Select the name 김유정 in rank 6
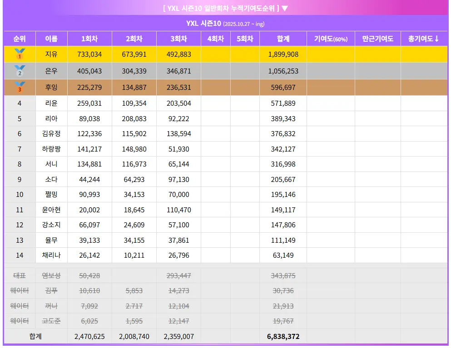The image size is (451, 348). (51, 134)
